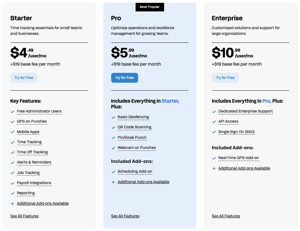
Task: Click the checkmark beside Real-Time GPS Add-on
Action: point(214,158)
